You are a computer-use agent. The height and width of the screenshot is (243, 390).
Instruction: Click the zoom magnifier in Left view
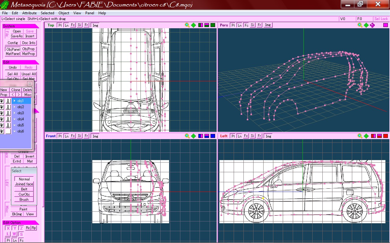(360, 136)
